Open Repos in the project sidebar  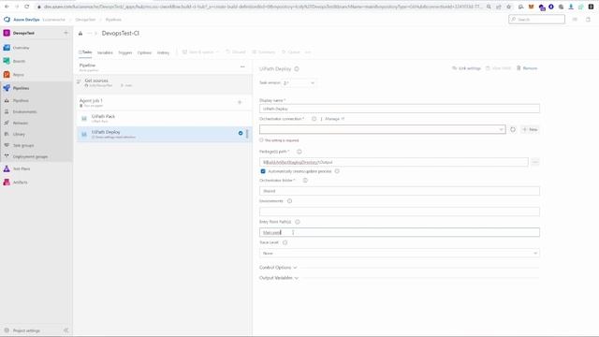(x=19, y=75)
